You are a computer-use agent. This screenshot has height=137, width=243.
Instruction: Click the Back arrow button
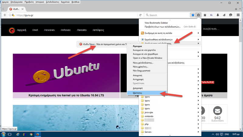(5, 15)
